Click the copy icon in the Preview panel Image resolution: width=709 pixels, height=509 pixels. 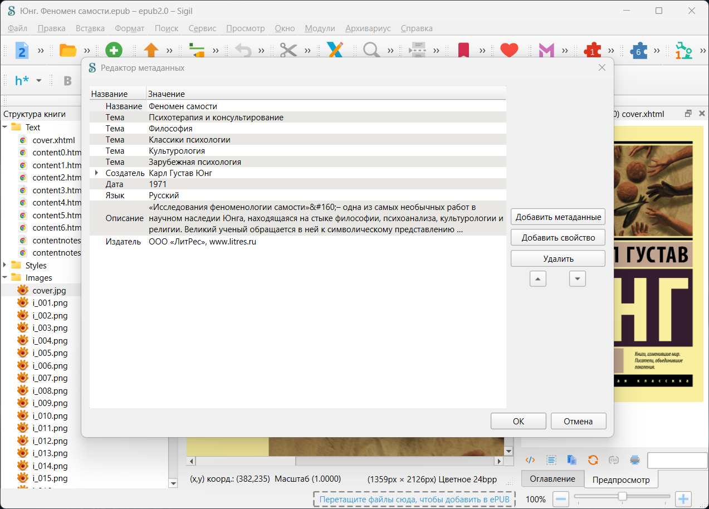[x=572, y=460]
